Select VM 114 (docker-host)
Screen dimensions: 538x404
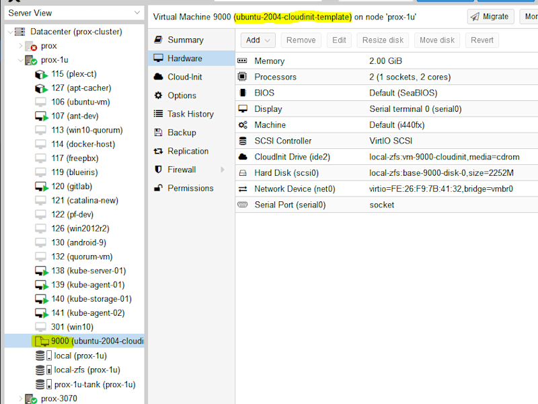[x=75, y=144]
